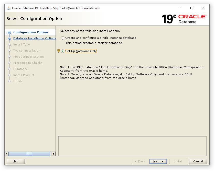The image size is (215, 171).
Task: Enable the Set Up Software Only option
Action: click(62, 51)
